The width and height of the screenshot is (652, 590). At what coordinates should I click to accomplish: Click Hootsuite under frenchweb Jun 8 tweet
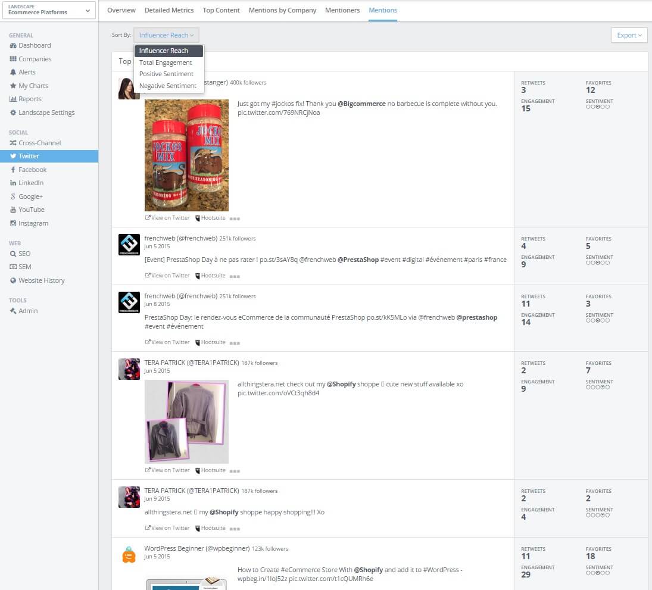point(210,342)
